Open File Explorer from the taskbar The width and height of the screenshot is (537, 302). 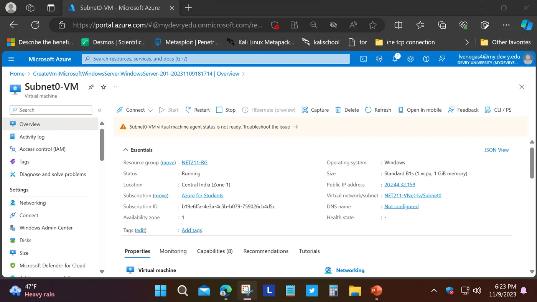(x=355, y=290)
